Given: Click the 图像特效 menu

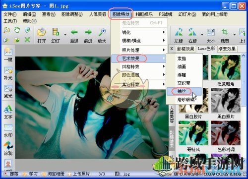Looking at the screenshot, I should [121, 14].
